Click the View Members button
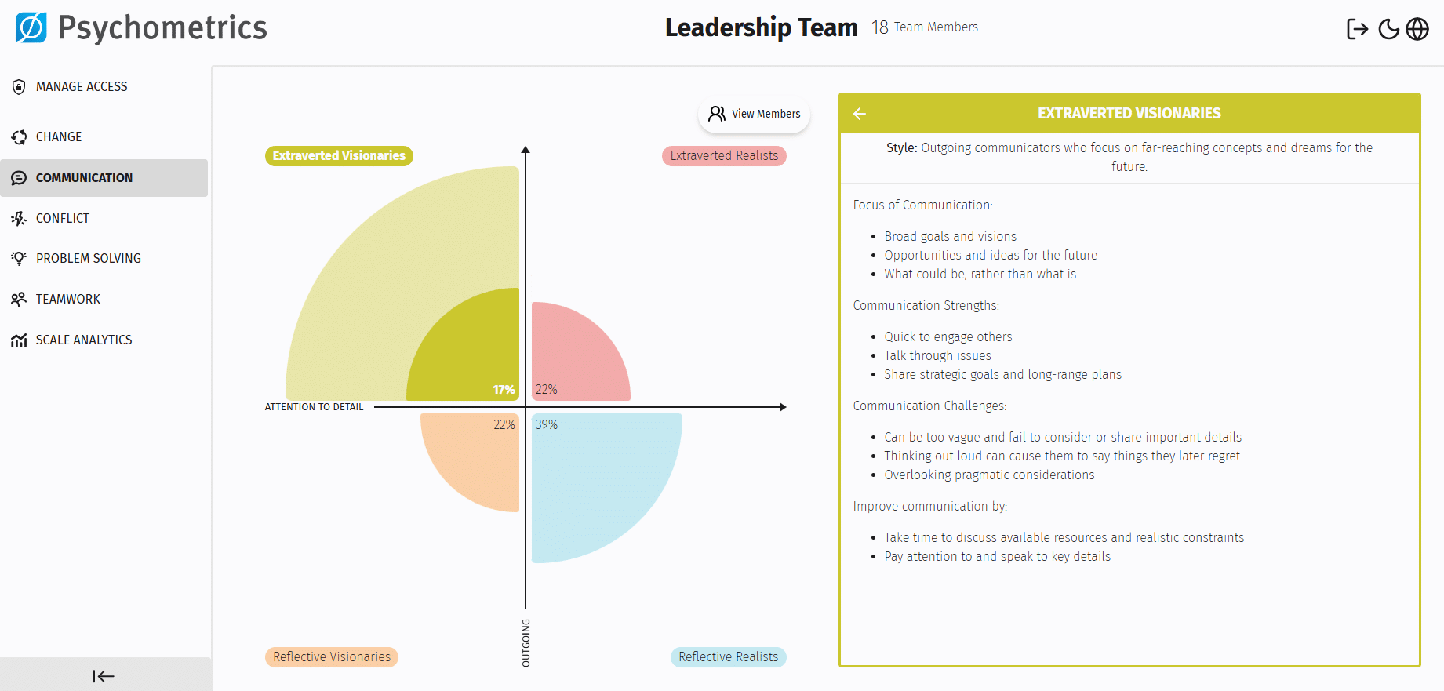Viewport: 1444px width, 691px height. click(754, 115)
